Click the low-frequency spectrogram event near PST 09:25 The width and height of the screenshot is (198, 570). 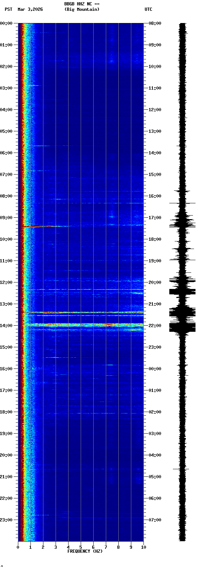pyautogui.click(x=47, y=226)
